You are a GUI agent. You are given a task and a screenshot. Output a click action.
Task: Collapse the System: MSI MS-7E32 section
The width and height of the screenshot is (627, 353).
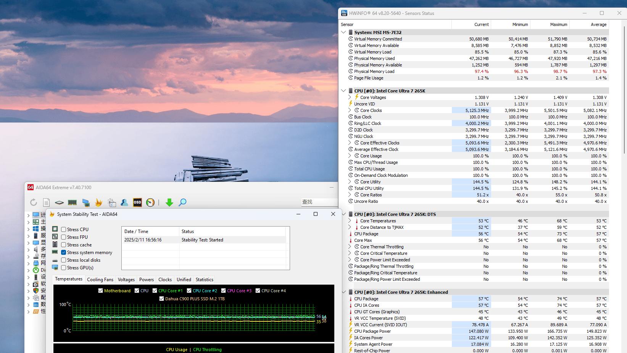(344, 32)
